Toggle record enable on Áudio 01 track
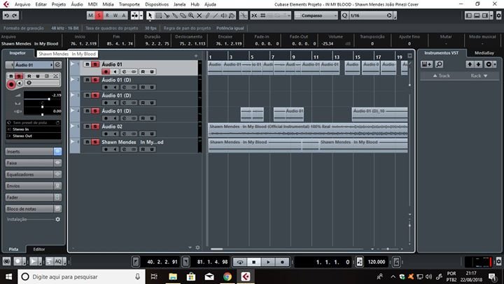 [x=106, y=71]
